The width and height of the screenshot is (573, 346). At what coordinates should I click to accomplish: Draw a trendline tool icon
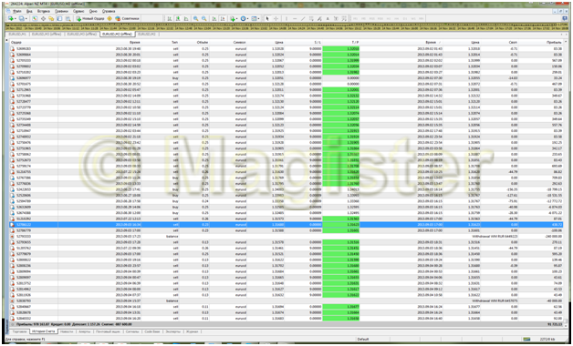(x=303, y=18)
